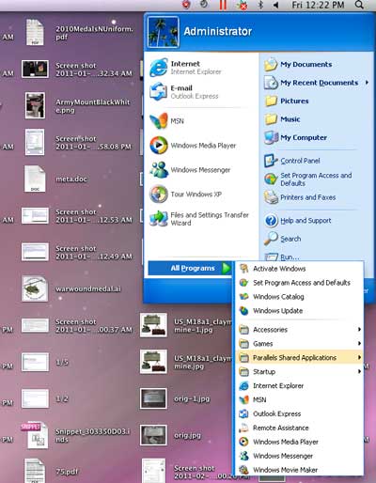Click the My Recent Documents label

pos(319,83)
